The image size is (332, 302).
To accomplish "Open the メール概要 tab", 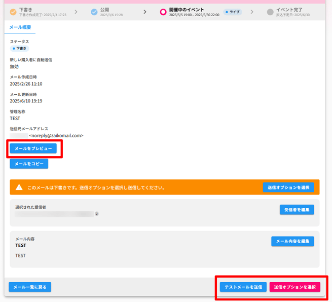I will (x=20, y=27).
